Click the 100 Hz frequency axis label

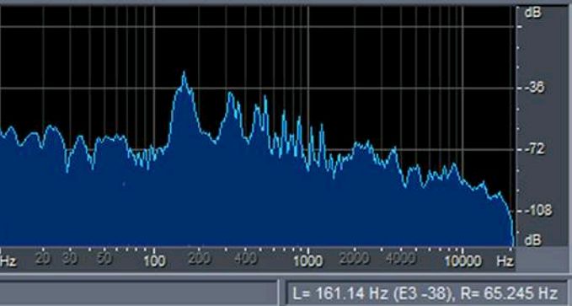pyautogui.click(x=154, y=261)
